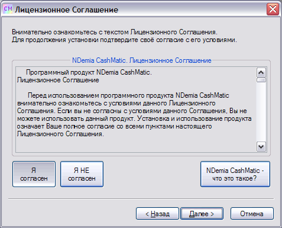The image size is (282, 228).
Task: Click the up arrow of license text scrollbar
Action: tap(261, 72)
